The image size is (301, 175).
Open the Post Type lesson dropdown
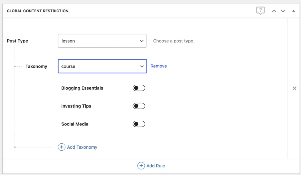(102, 41)
